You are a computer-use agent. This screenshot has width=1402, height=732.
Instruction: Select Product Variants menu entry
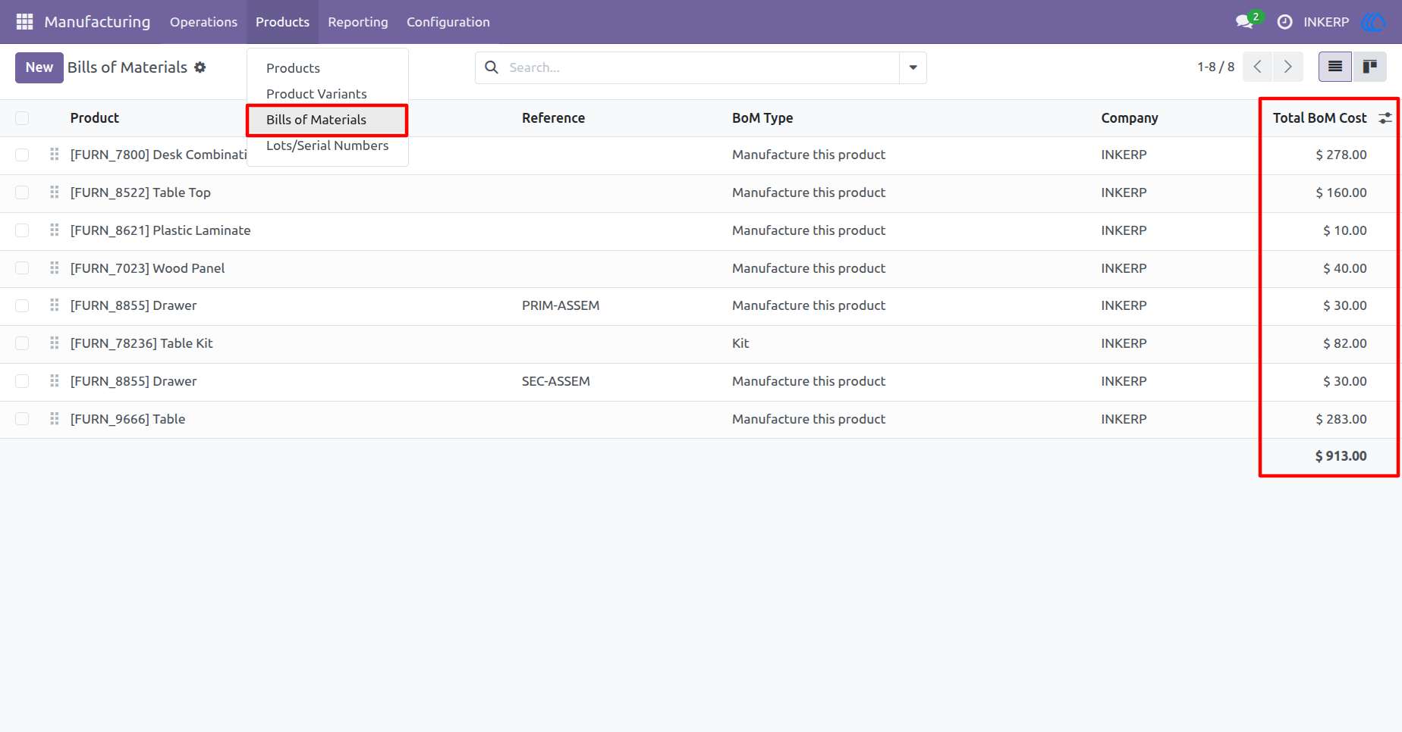click(328, 94)
